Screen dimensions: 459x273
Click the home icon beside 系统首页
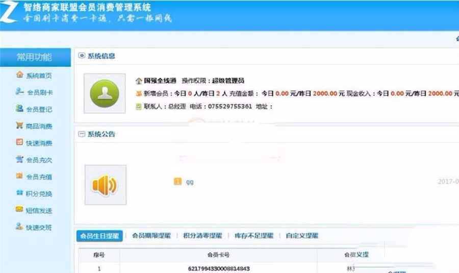coord(20,75)
